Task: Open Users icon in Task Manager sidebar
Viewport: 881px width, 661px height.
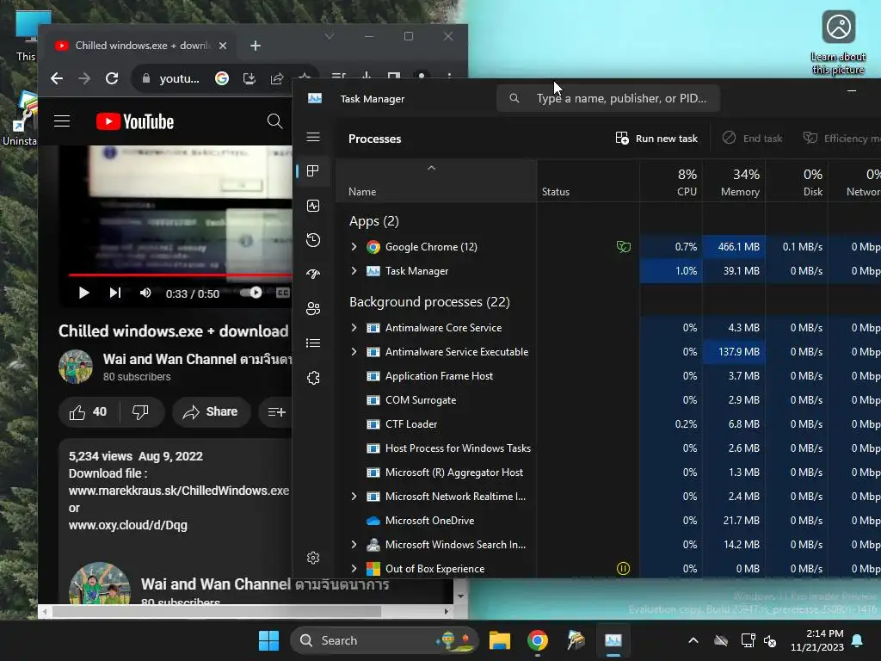Action: click(313, 309)
